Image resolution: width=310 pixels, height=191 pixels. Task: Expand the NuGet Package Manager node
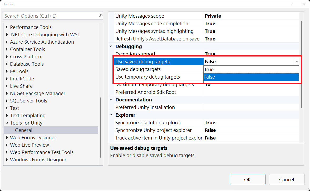(x=7, y=94)
